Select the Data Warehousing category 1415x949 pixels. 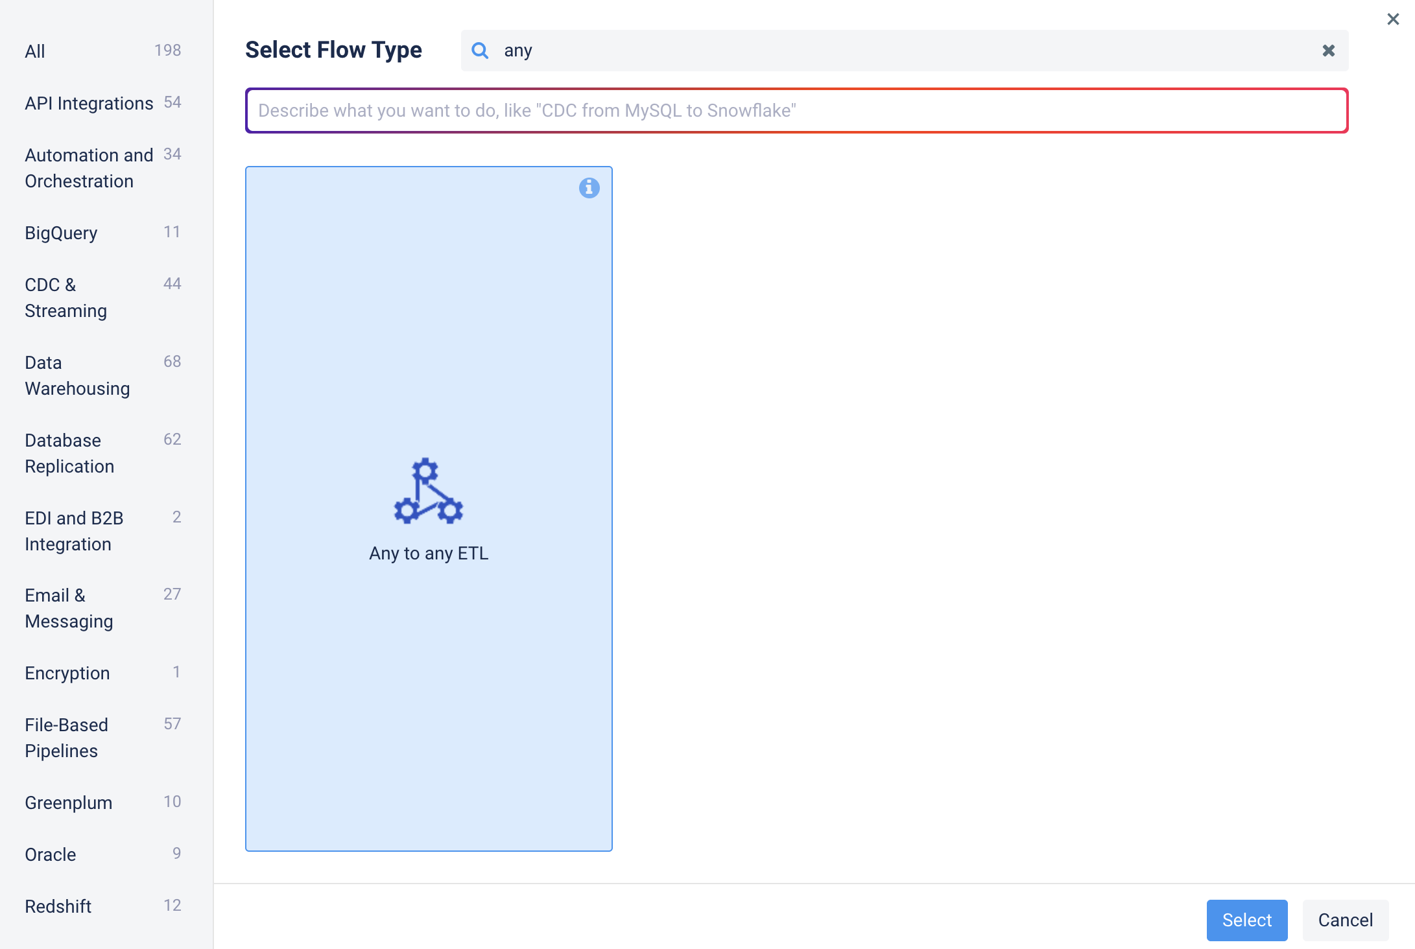pos(77,375)
